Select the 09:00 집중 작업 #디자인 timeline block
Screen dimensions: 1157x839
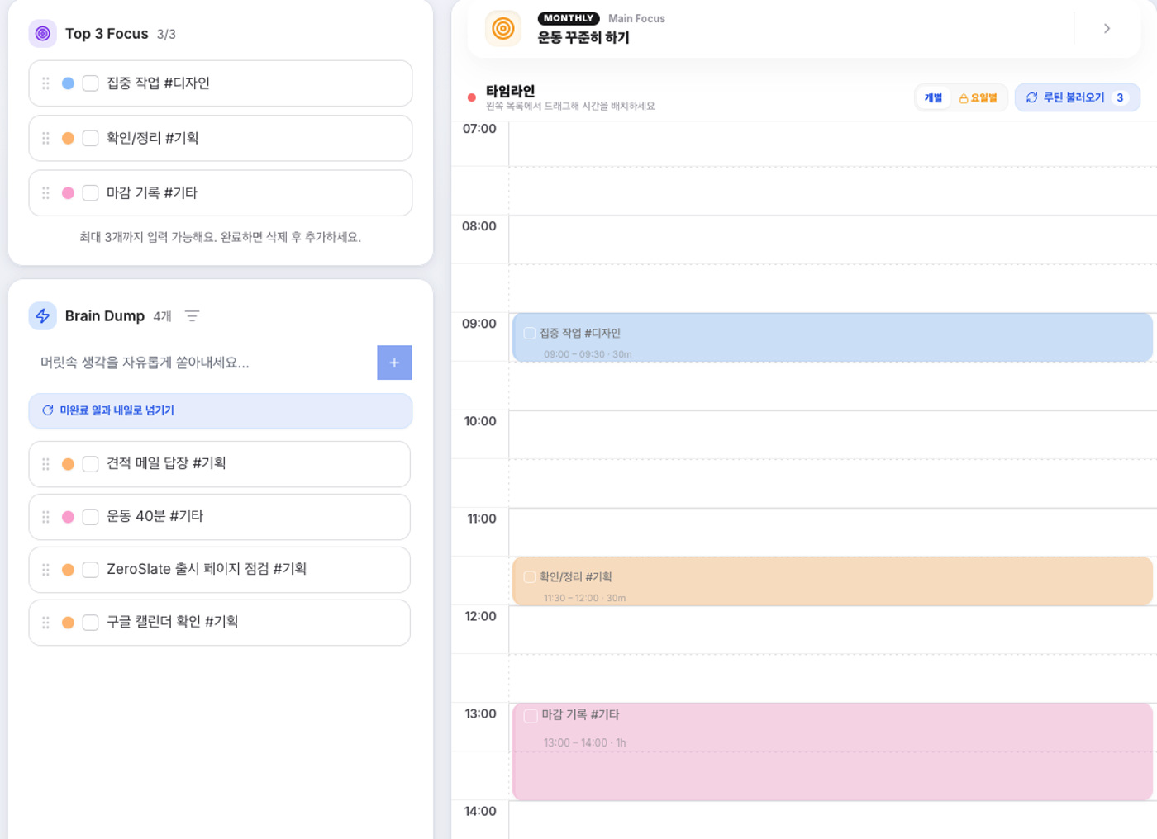832,337
